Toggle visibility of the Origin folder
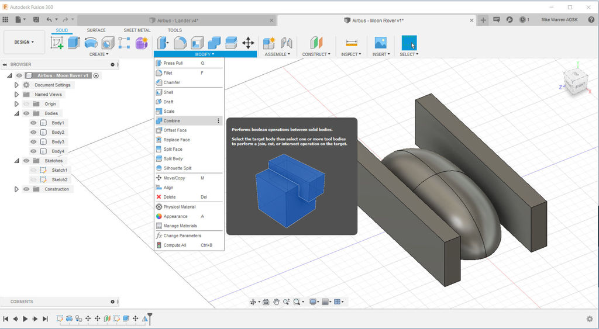599x329 pixels. point(26,104)
